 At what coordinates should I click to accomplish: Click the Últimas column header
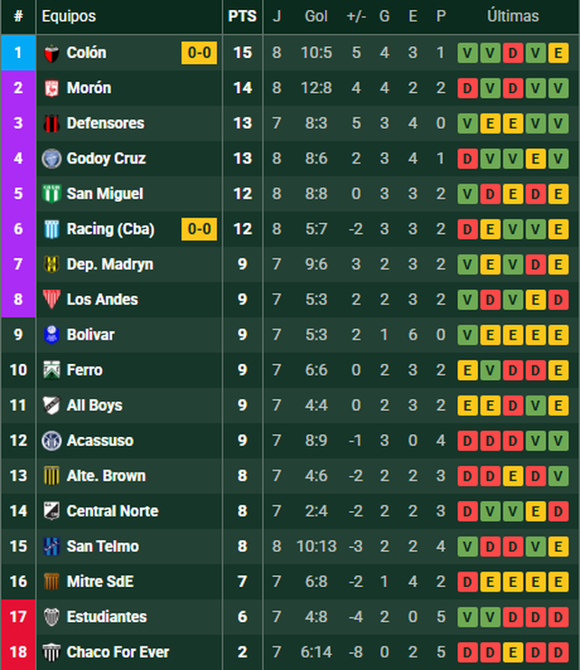512,16
